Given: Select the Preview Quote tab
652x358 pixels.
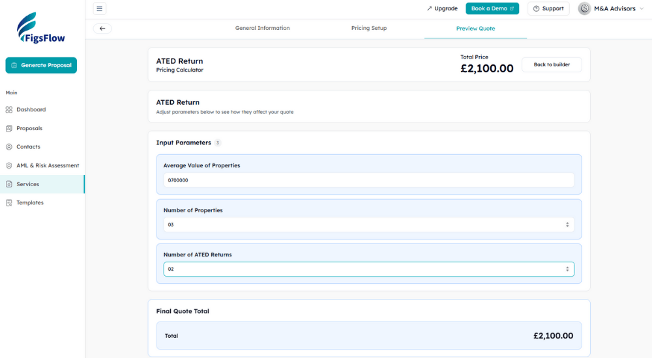Looking at the screenshot, I should coord(475,29).
